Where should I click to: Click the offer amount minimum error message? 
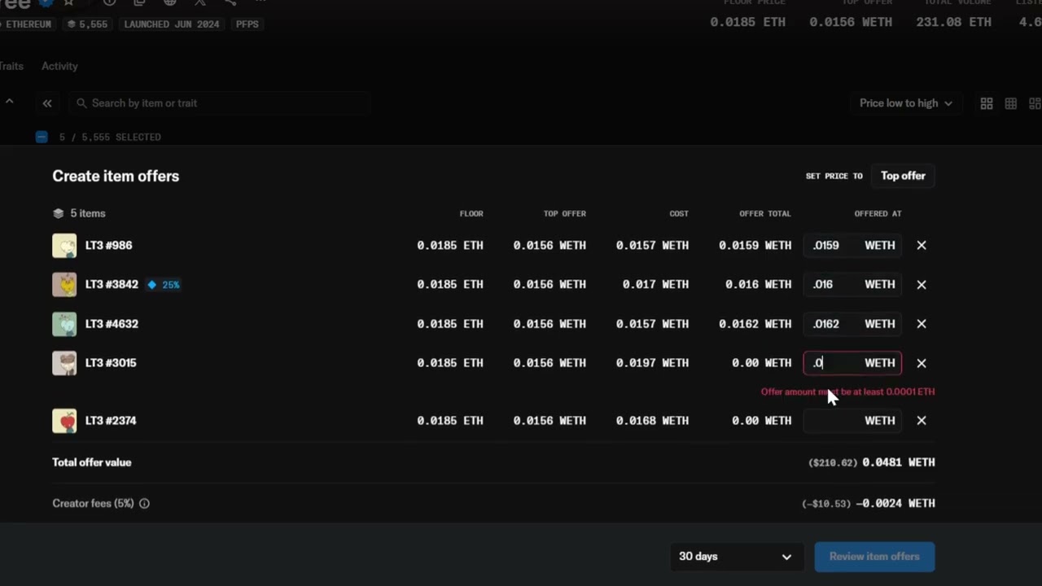(847, 391)
